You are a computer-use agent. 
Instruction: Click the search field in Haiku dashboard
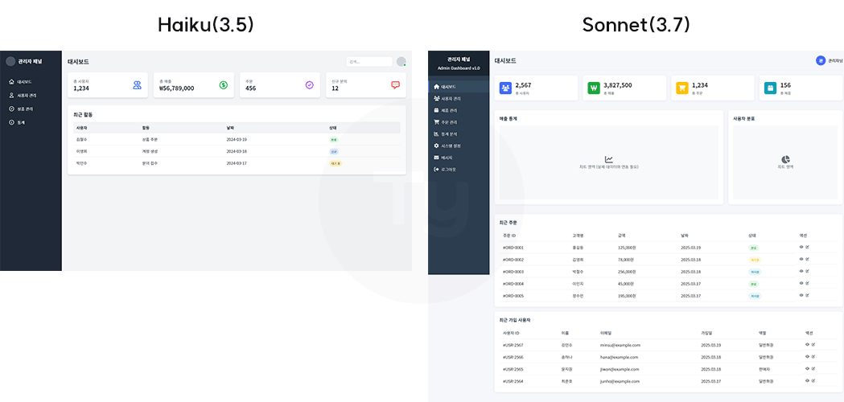tap(369, 61)
